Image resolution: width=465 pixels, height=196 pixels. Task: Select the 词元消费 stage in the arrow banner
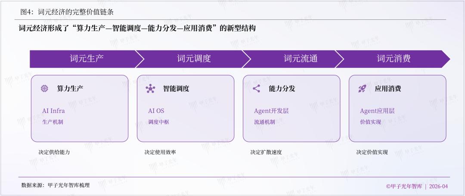pos(394,59)
